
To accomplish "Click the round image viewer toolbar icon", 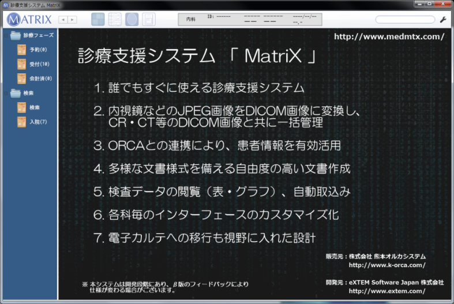I will (x=132, y=20).
